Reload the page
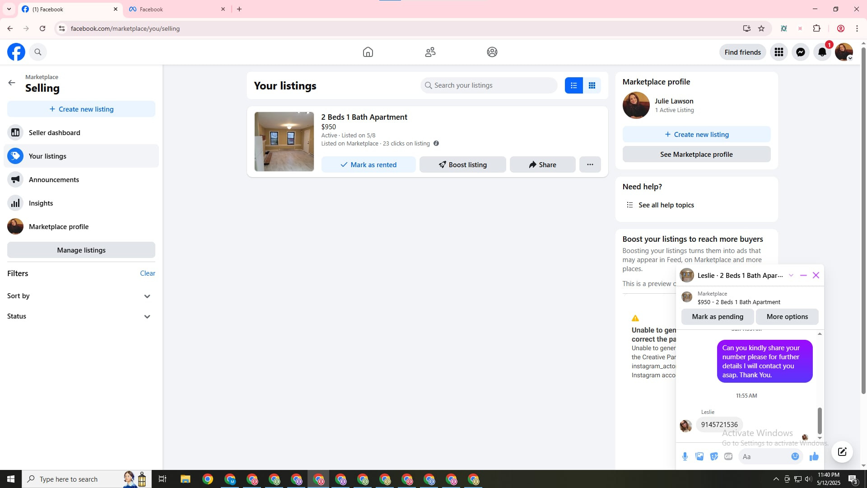This screenshot has width=867, height=488. point(42,28)
